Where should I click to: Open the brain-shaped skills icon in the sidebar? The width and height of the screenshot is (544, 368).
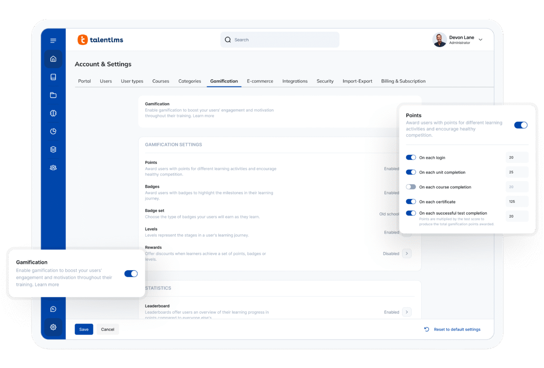coord(53,113)
